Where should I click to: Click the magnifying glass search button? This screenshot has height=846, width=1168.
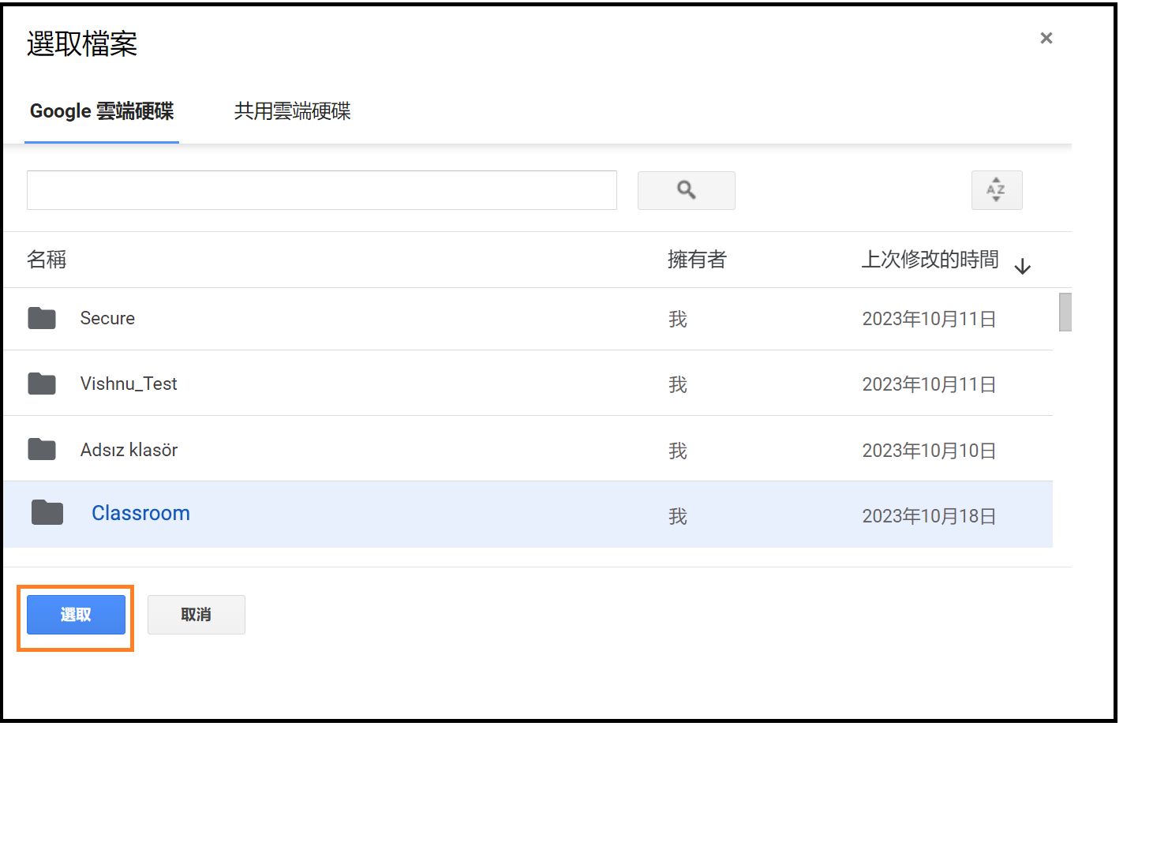[686, 190]
